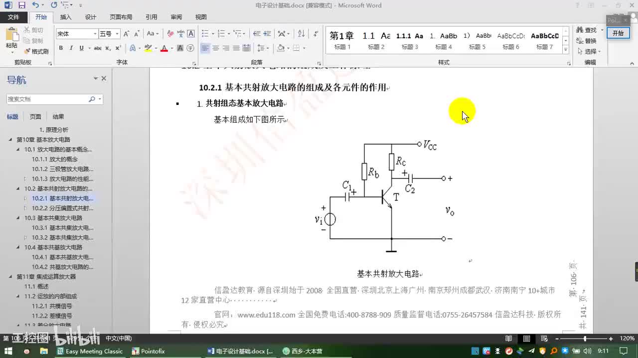Apply distributed alignment to paragraph
Viewport: 638px width, 358px height.
[246, 48]
